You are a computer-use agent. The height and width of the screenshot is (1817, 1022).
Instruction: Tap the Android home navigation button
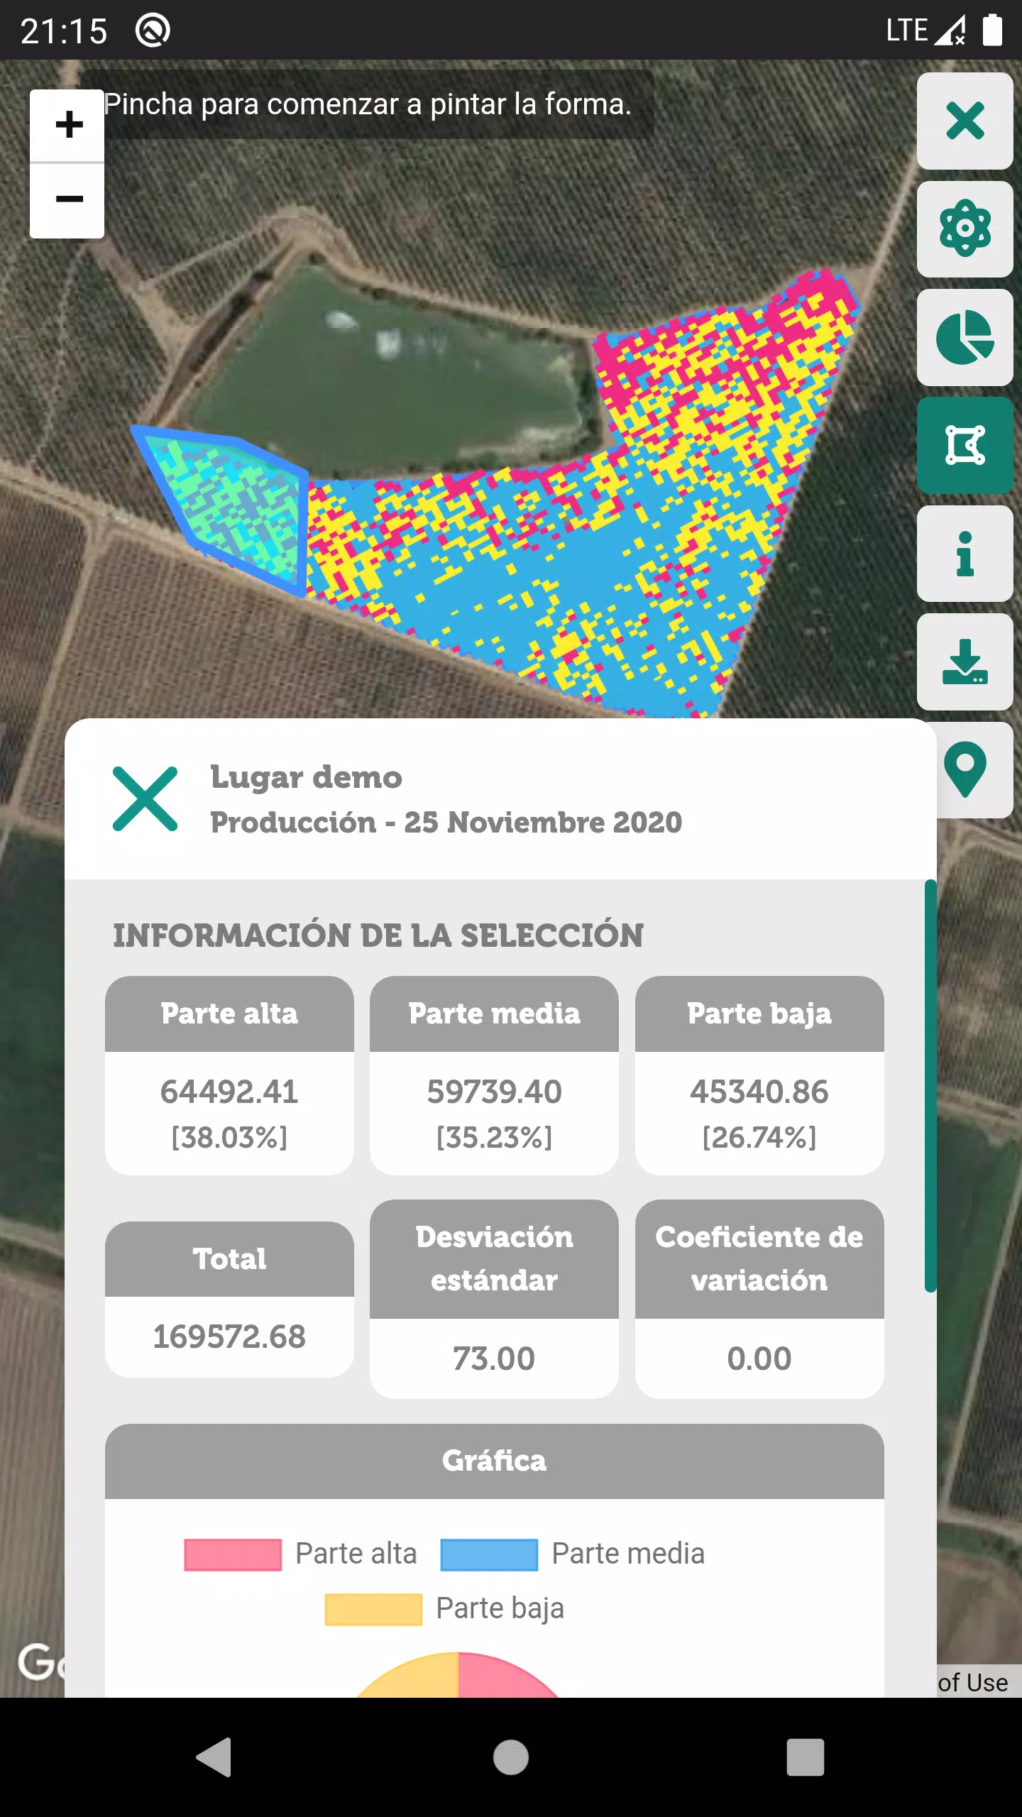click(x=511, y=1757)
